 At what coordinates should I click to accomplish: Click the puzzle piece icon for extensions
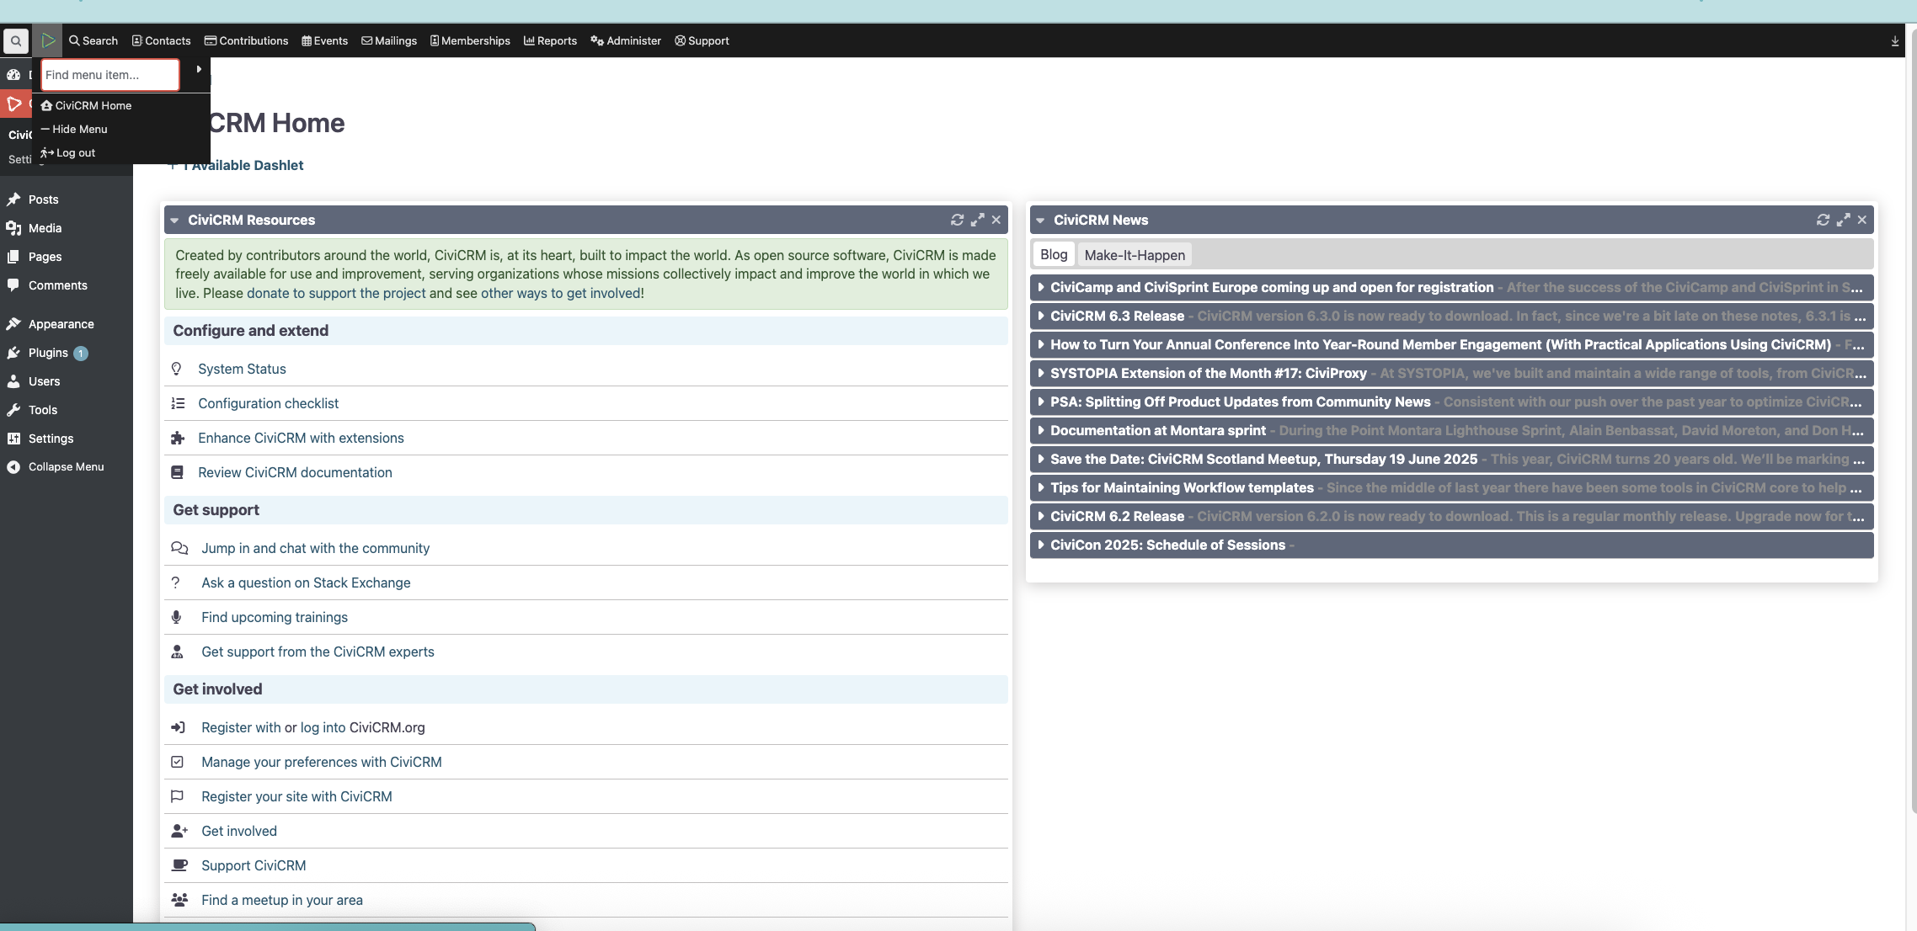[178, 438]
